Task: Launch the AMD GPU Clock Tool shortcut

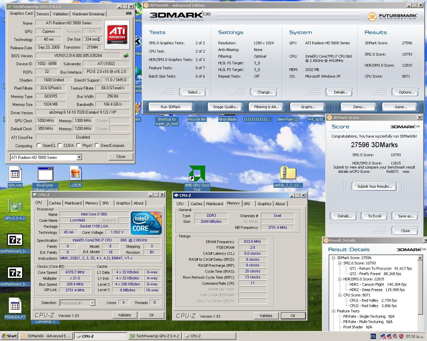Action: (197, 178)
